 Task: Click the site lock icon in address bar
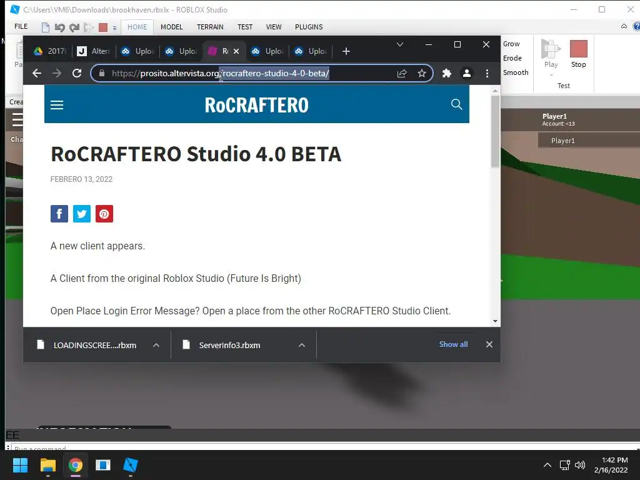tap(102, 73)
